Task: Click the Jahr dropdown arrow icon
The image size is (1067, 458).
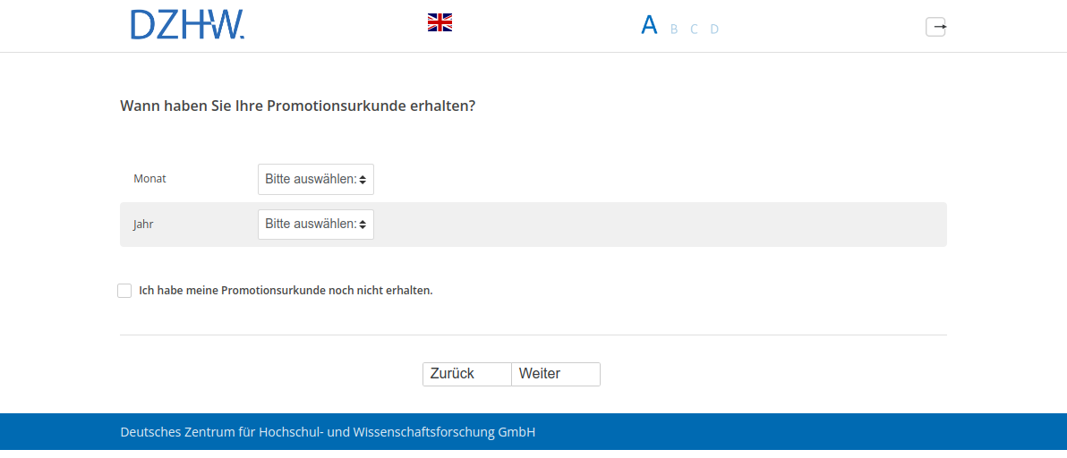Action: coord(363,225)
